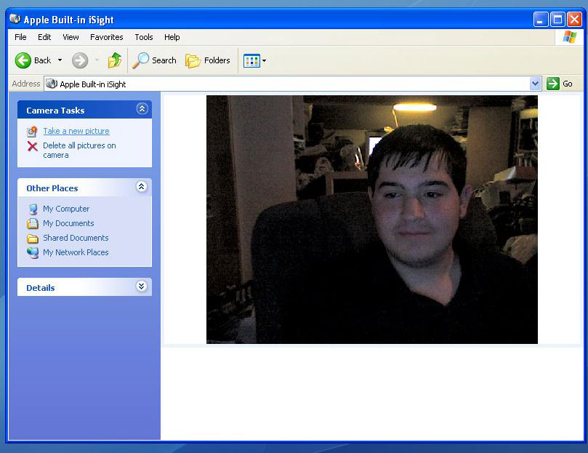Click the Views icon in toolbar
The width and height of the screenshot is (588, 453).
(251, 60)
